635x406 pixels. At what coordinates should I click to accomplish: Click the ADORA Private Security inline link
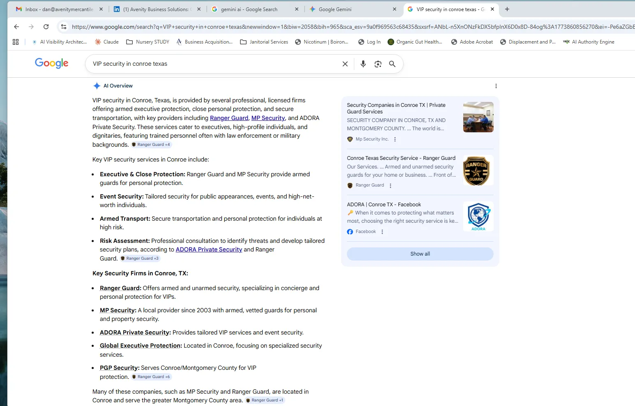(x=209, y=249)
